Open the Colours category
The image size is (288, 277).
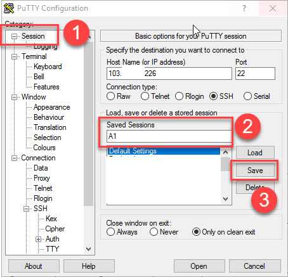pos(44,148)
